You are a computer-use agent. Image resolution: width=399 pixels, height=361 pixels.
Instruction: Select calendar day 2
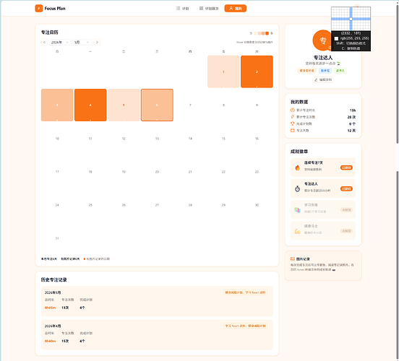pos(257,71)
